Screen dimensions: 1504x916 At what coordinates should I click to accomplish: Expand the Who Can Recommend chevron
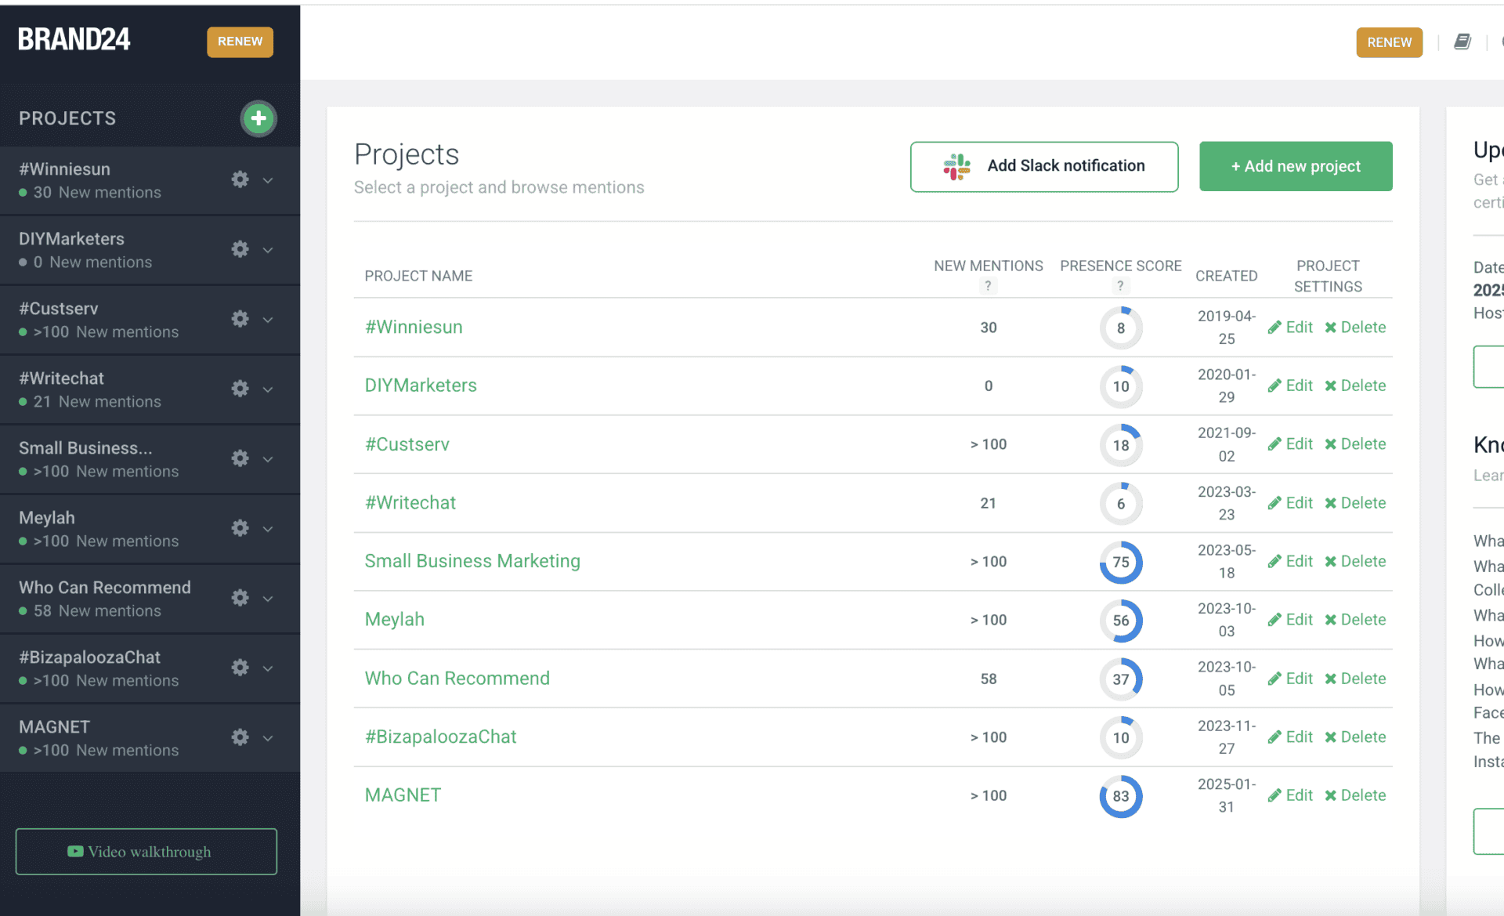(x=268, y=598)
